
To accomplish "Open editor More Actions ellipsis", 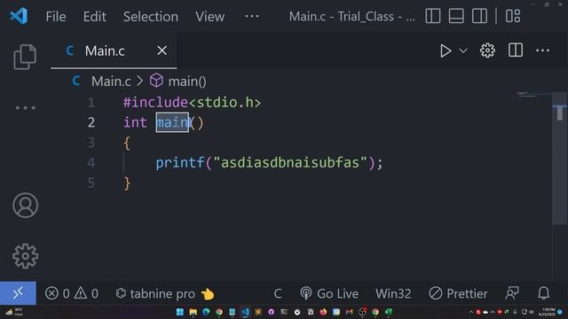I will point(542,51).
